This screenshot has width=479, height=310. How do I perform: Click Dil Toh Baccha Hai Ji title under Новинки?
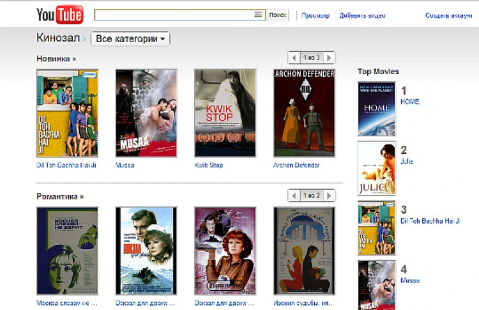click(x=66, y=165)
